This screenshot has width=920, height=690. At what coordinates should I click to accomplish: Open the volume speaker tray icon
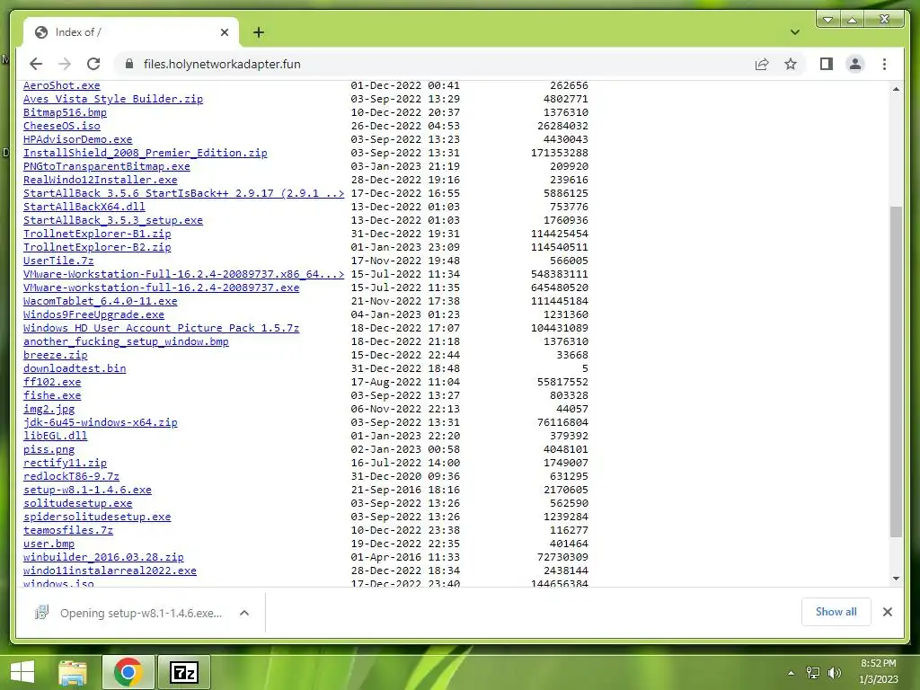tap(835, 673)
